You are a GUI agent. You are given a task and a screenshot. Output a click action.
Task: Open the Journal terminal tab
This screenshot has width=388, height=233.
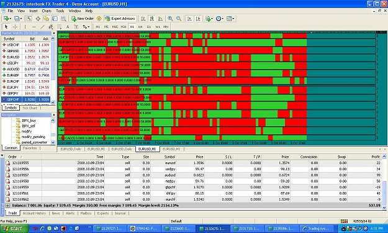[120, 213]
